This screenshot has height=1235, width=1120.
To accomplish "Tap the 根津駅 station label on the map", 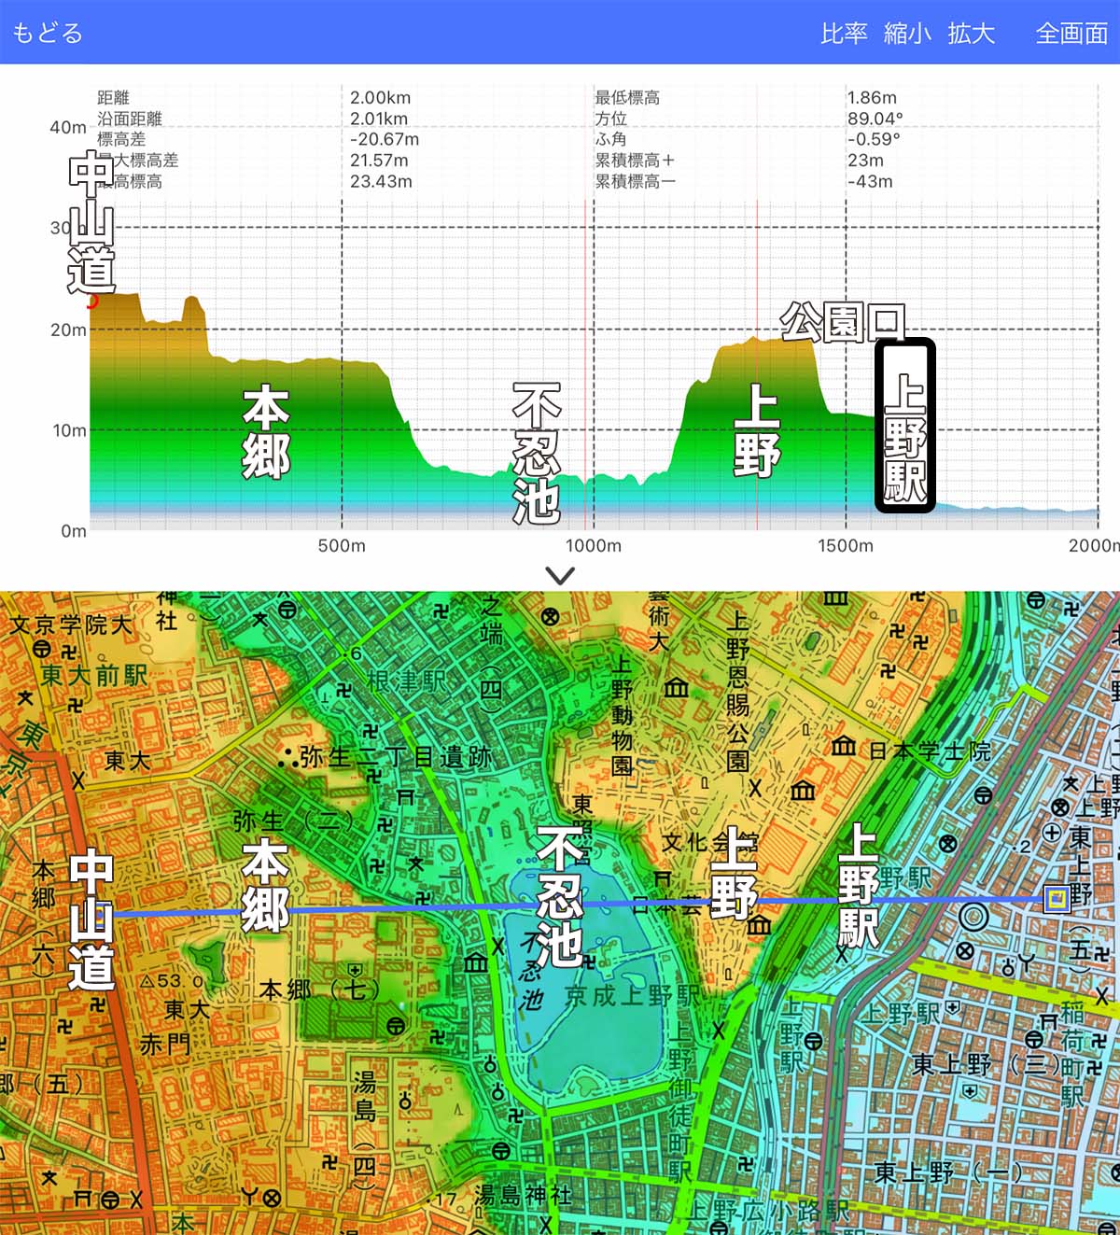I will (x=407, y=682).
